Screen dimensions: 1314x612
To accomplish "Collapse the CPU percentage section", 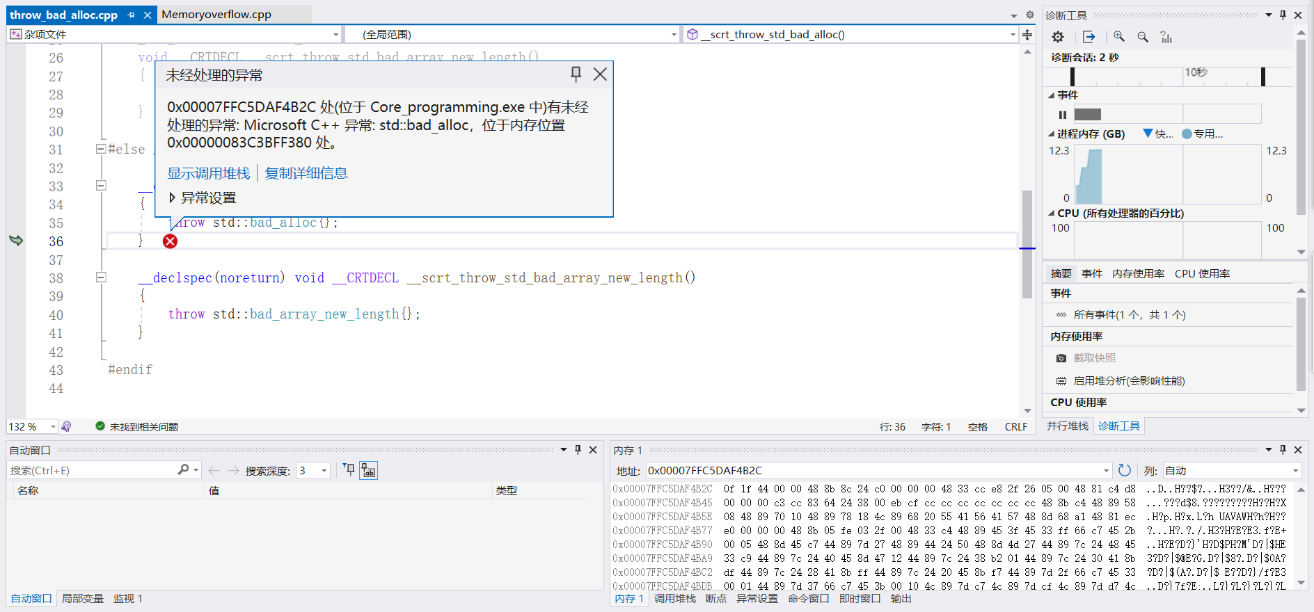I will point(1052,214).
